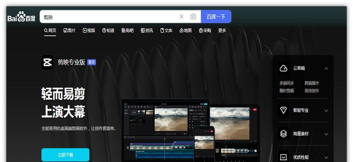This screenshot has height=162, width=353.
Task: Switch to the 资讯 tab
Action: tap(147, 30)
